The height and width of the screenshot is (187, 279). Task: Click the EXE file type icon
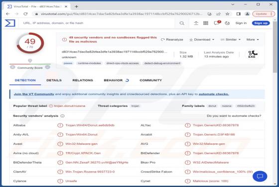pyautogui.click(x=252, y=54)
